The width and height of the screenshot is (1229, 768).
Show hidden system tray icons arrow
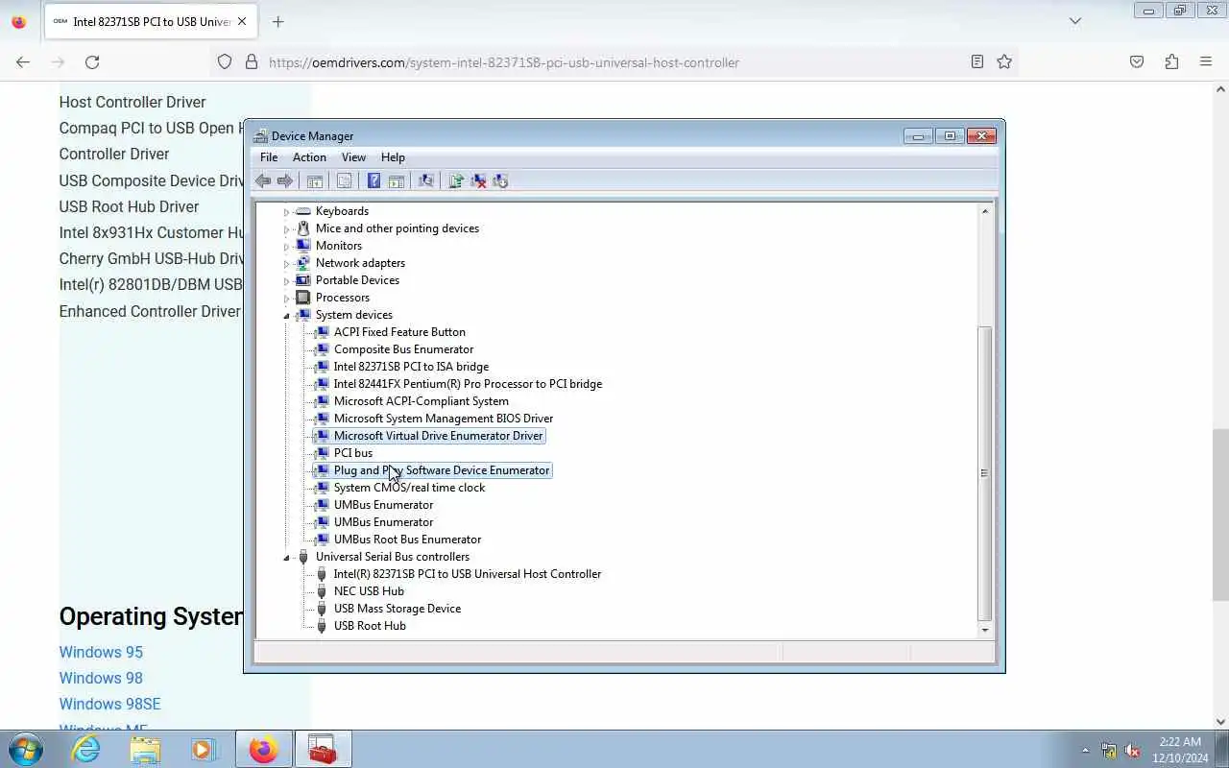(x=1085, y=750)
